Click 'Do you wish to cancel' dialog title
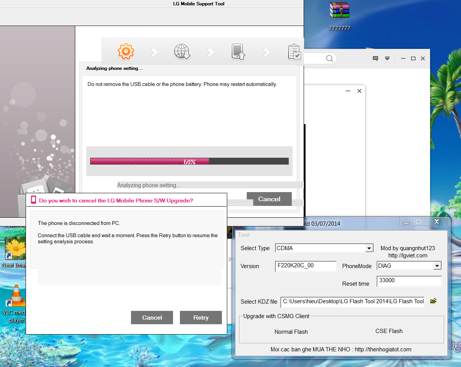 (116, 200)
